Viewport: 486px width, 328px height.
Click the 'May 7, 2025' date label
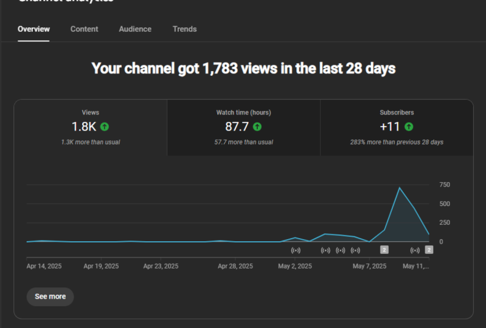pyautogui.click(x=369, y=267)
